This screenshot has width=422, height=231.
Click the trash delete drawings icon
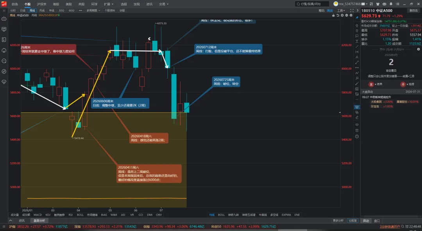click(x=357, y=130)
